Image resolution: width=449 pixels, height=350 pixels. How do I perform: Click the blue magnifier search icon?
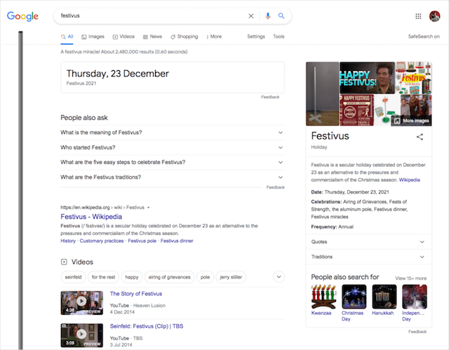(x=281, y=16)
